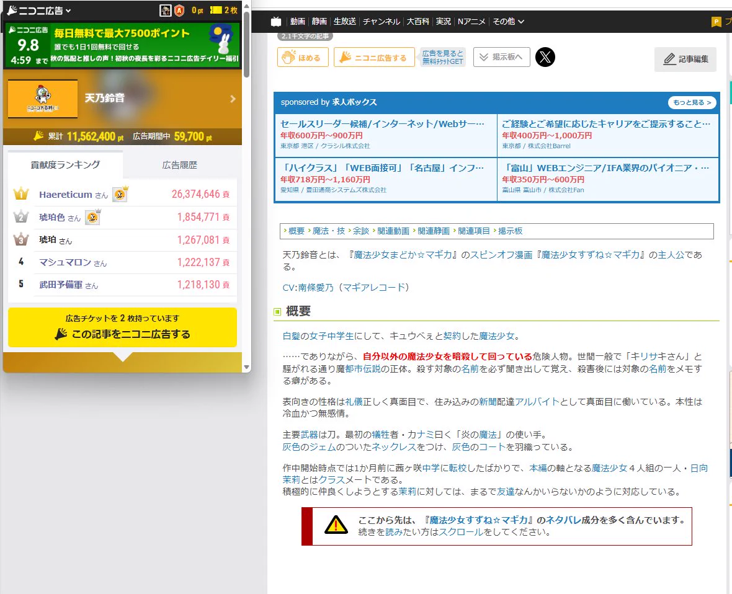Click the widget scrollbar up arrow

click(246, 6)
